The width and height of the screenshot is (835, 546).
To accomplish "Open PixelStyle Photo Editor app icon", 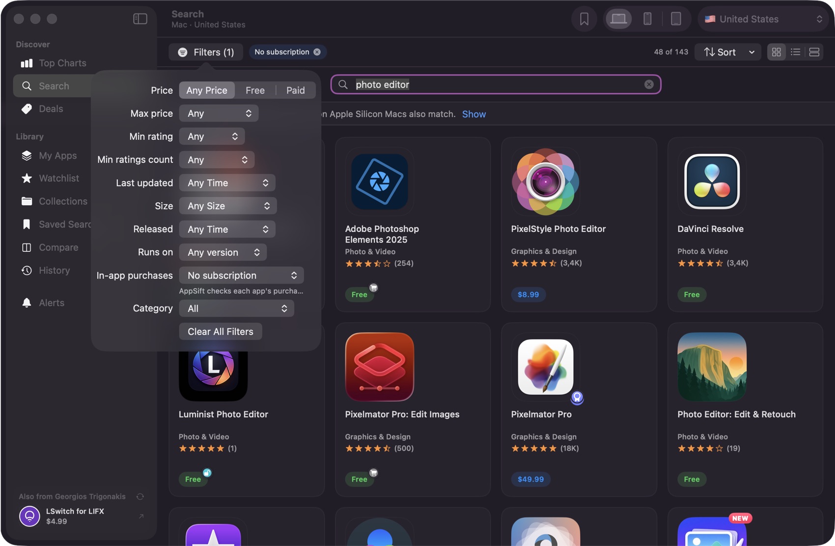I will [545, 182].
